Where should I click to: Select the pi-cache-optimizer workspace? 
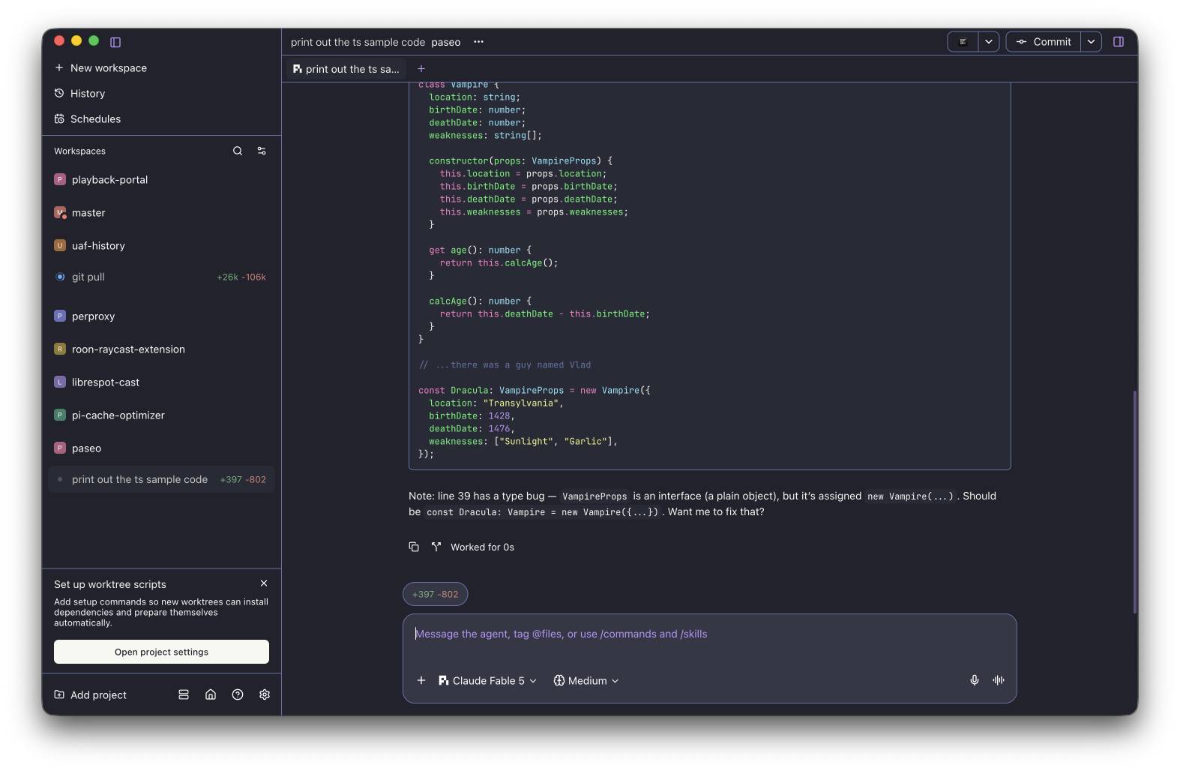pyautogui.click(x=161, y=415)
